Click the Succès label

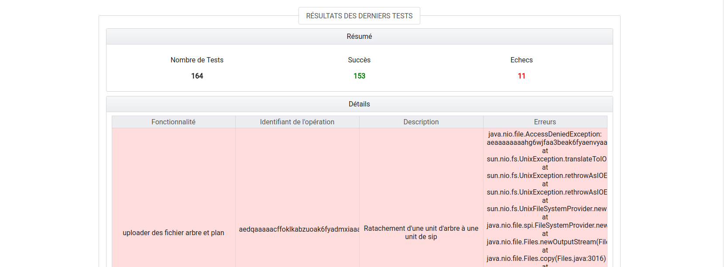click(359, 60)
